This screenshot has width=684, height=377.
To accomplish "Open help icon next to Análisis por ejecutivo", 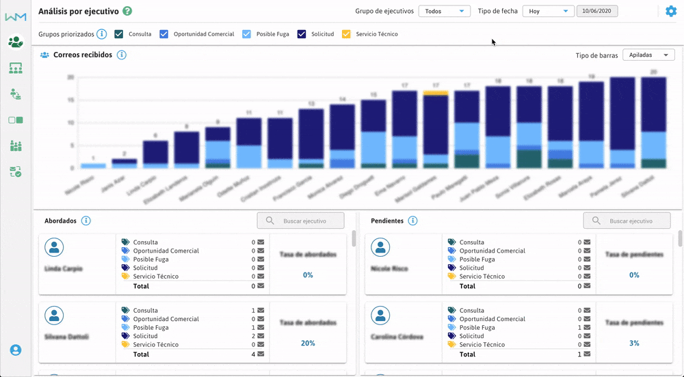I will 128,12.
